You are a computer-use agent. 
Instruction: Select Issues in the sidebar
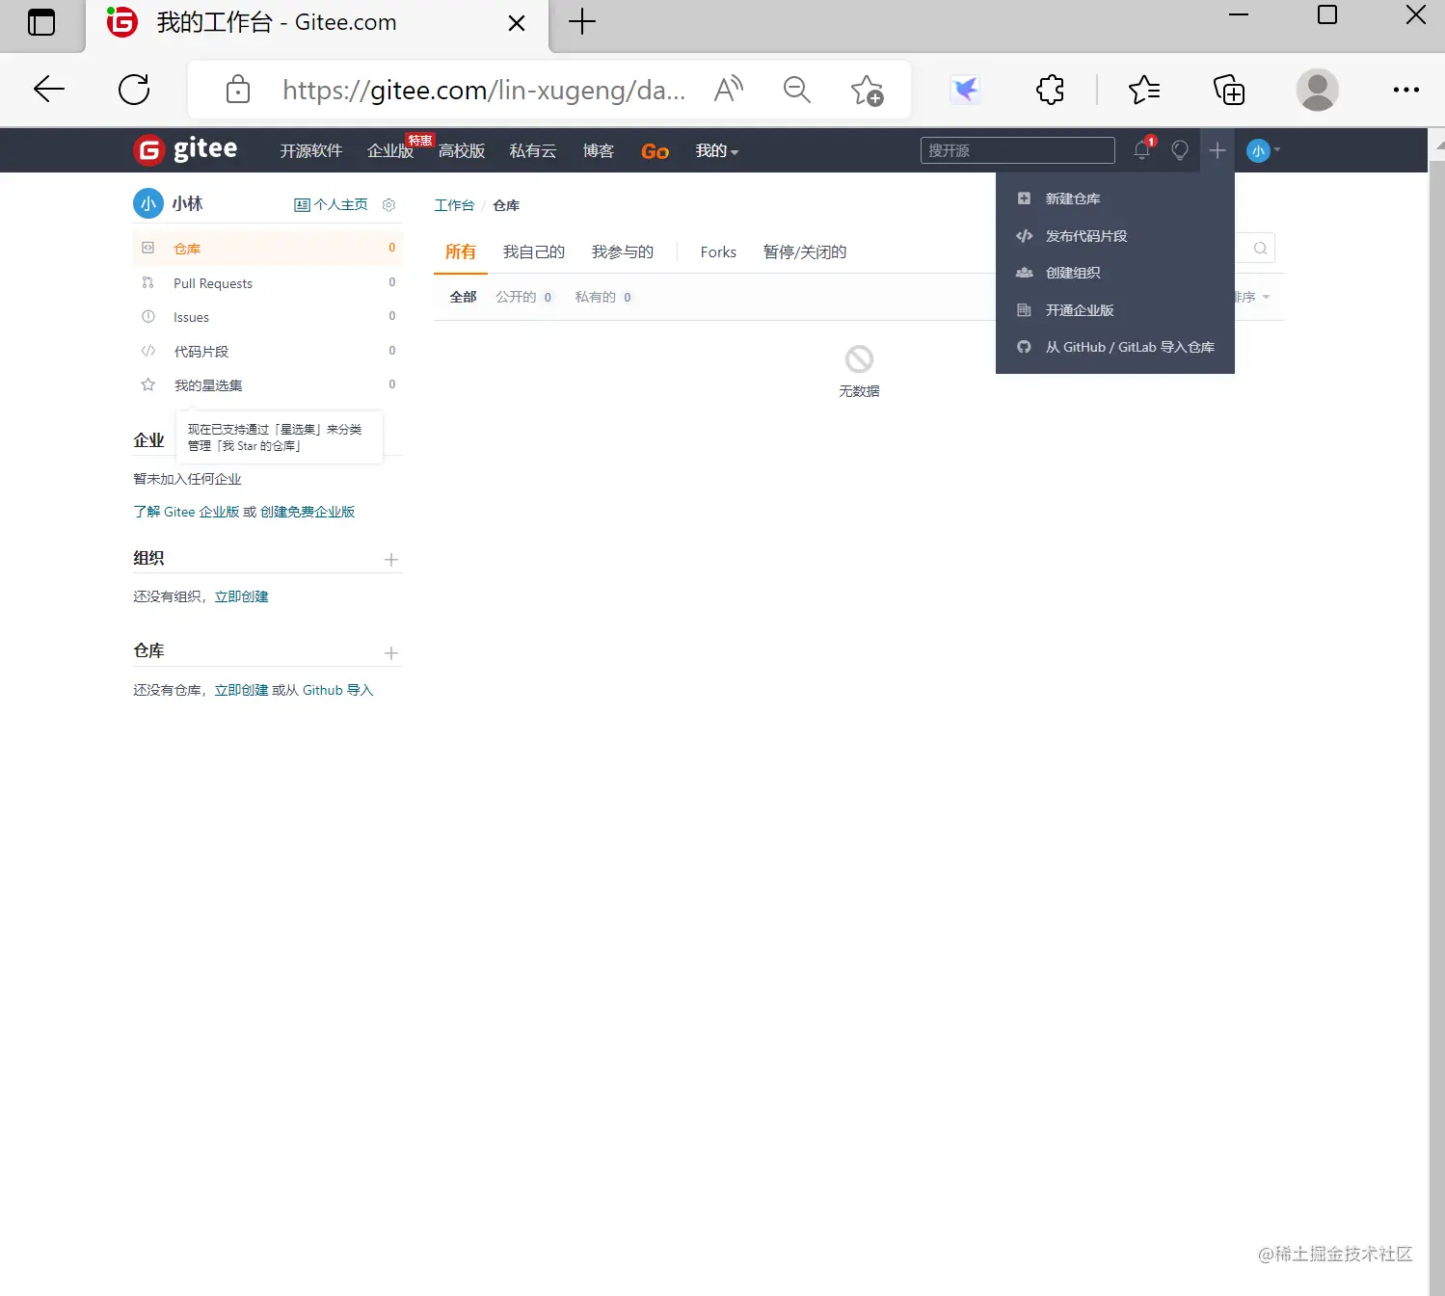[x=268, y=317]
